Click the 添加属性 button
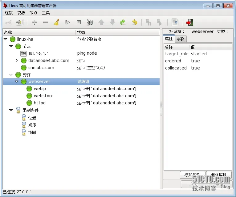 [x=193, y=175]
